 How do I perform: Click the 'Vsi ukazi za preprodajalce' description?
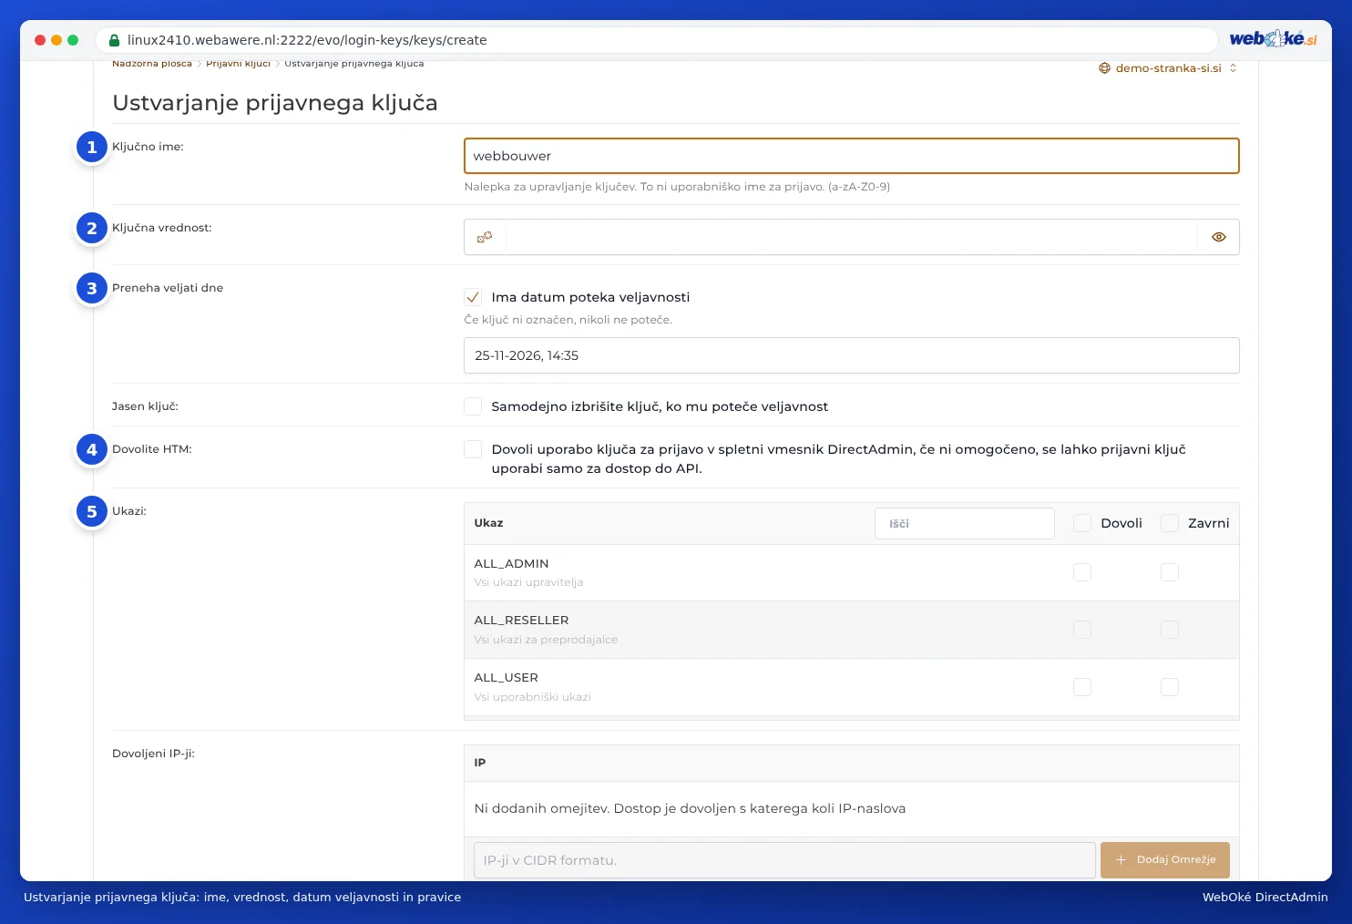click(547, 640)
